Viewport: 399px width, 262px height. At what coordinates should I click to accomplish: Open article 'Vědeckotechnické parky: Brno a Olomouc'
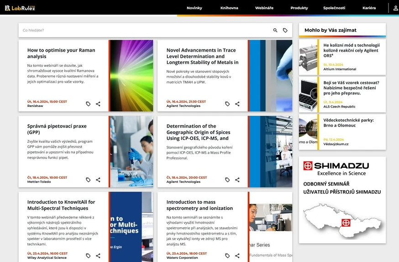349,123
